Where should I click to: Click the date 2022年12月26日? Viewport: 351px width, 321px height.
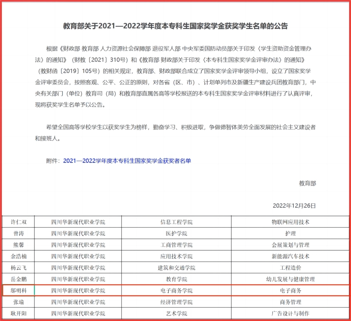pyautogui.click(x=294, y=206)
